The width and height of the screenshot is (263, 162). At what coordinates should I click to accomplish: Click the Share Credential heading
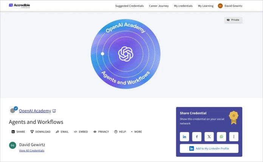tap(193, 113)
